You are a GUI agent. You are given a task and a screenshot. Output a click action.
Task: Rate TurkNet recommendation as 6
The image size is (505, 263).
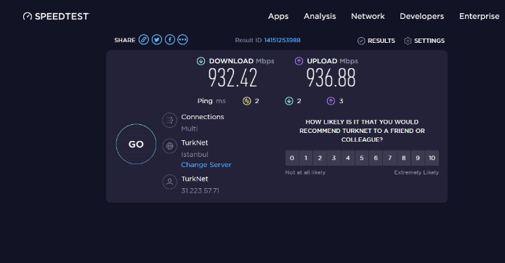[x=376, y=158]
